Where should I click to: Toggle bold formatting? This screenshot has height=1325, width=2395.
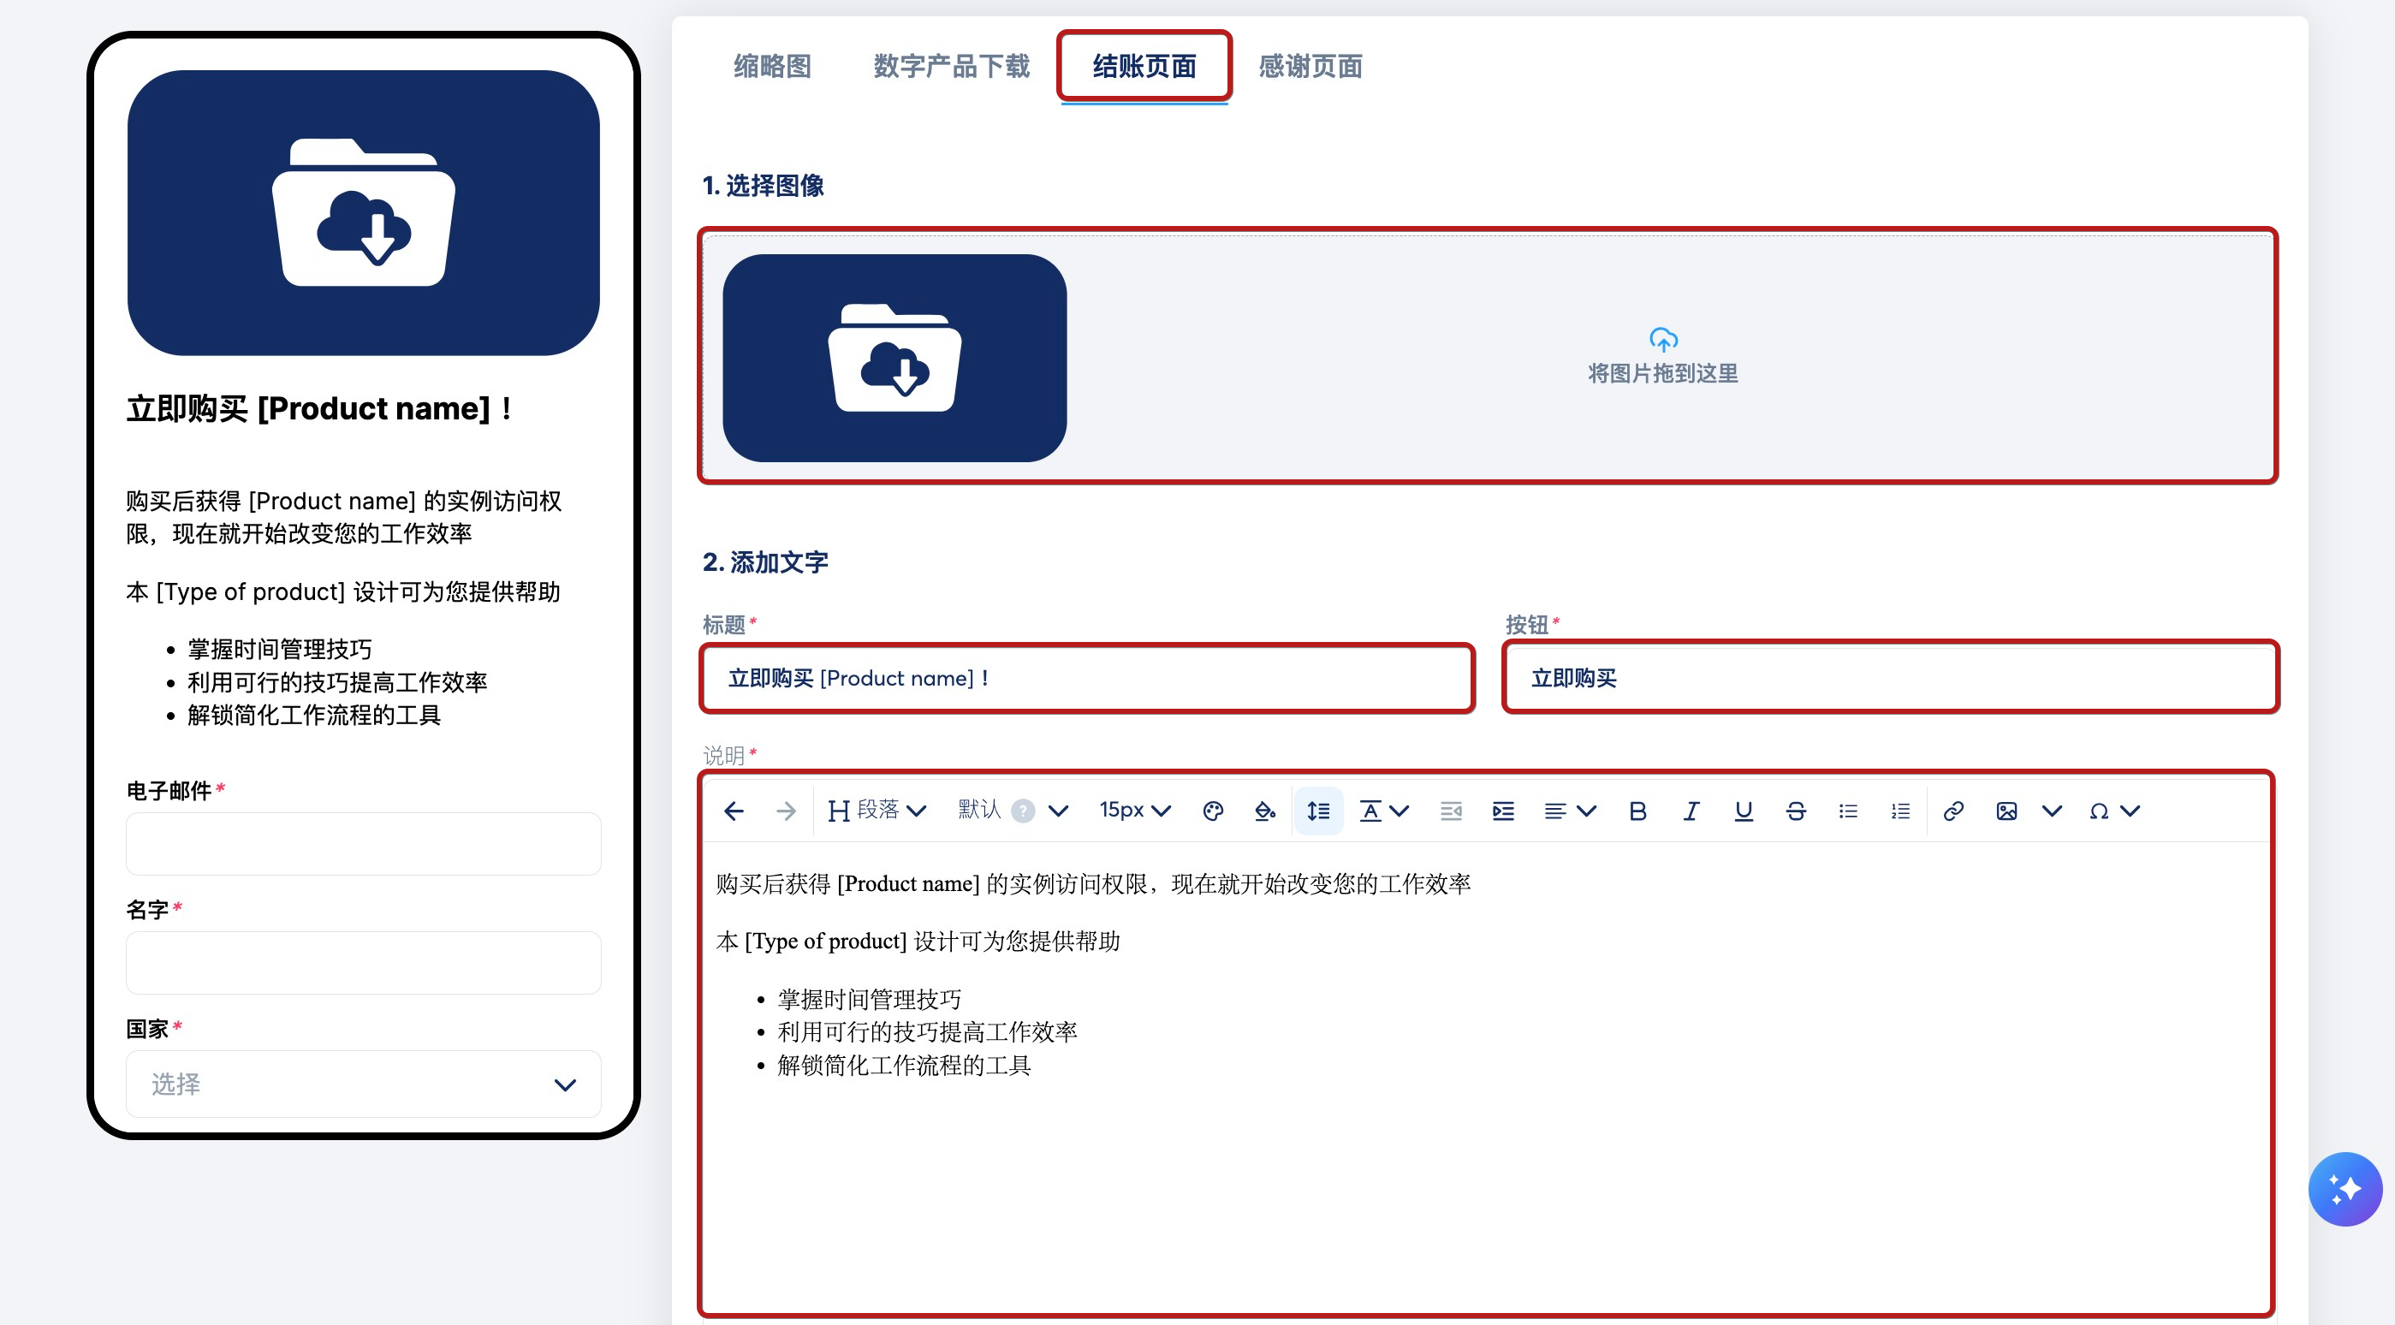(x=1637, y=811)
